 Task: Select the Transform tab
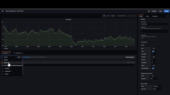click(18, 53)
